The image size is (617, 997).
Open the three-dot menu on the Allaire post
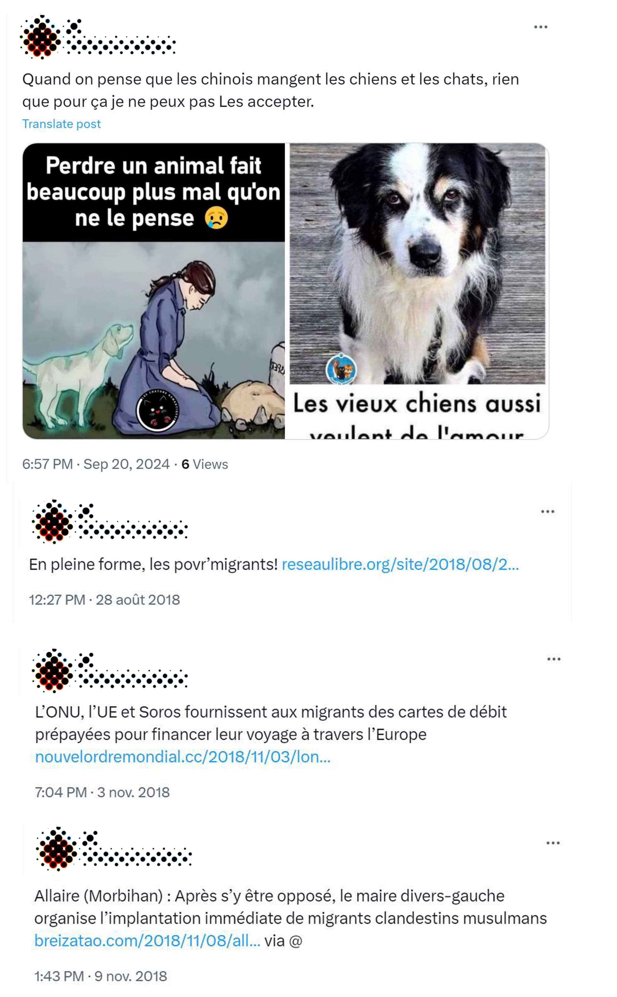(552, 843)
